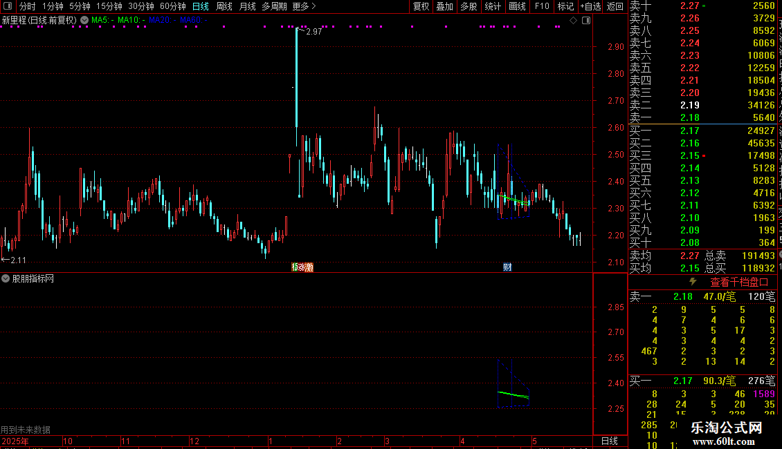Select the 30分钟 period tab
Screen dimensions: 782x449
click(141, 6)
